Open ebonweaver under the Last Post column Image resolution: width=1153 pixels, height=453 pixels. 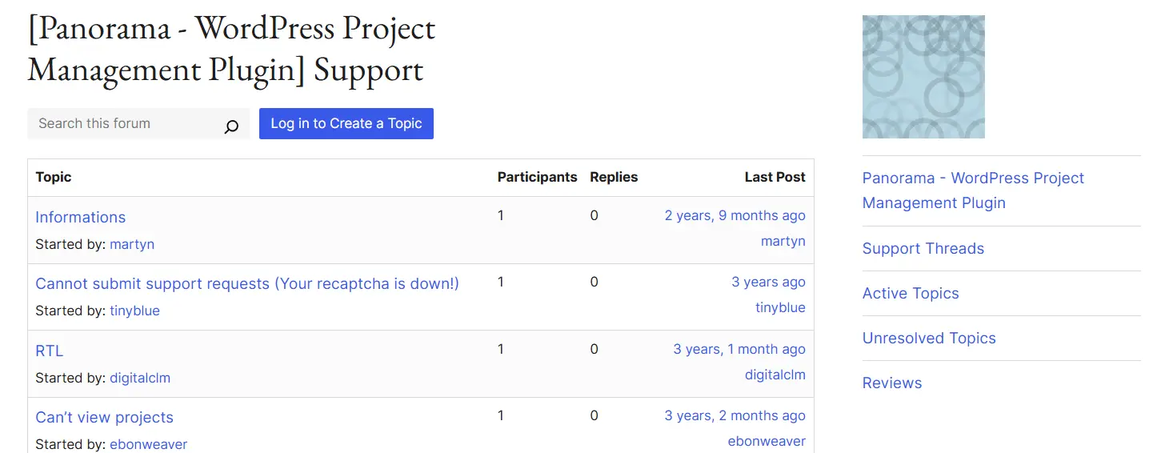point(767,441)
